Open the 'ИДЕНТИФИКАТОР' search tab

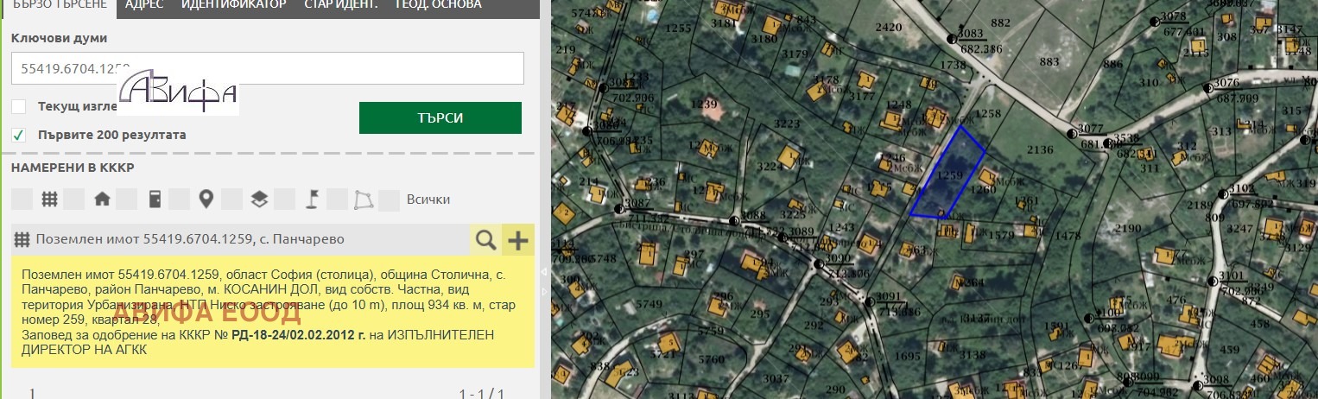click(233, 5)
